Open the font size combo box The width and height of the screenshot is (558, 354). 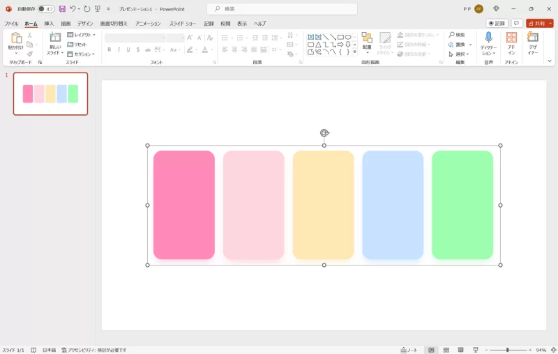(176, 38)
